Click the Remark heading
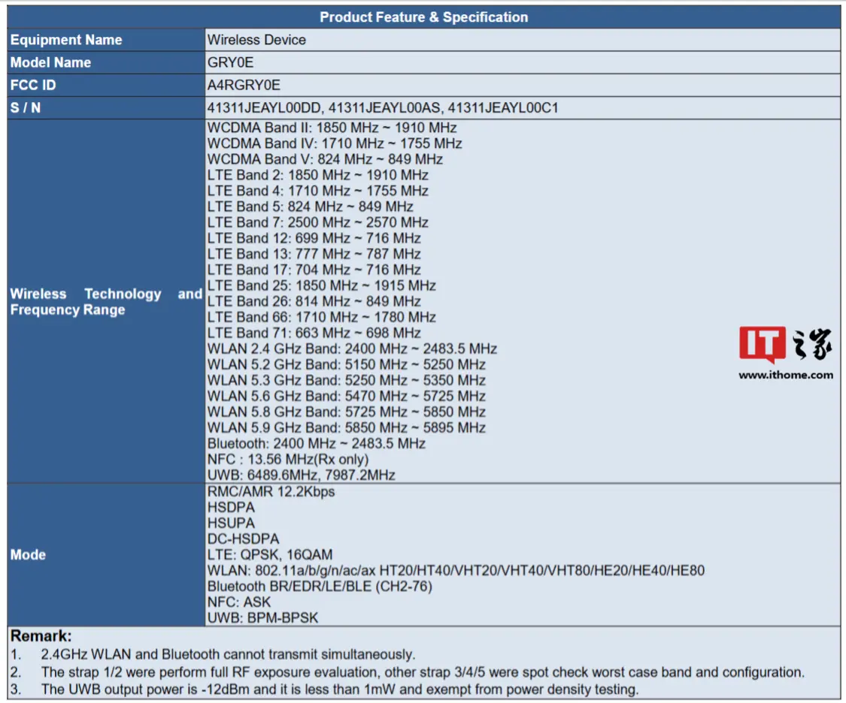Image resolution: width=846 pixels, height=703 pixels. (41, 636)
